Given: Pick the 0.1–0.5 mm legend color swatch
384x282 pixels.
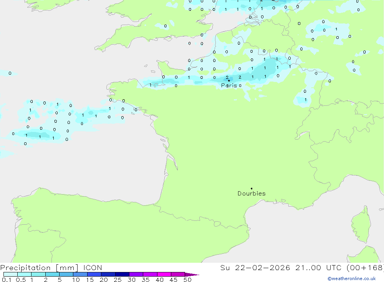Looking at the screenshot, I should tap(10, 274).
